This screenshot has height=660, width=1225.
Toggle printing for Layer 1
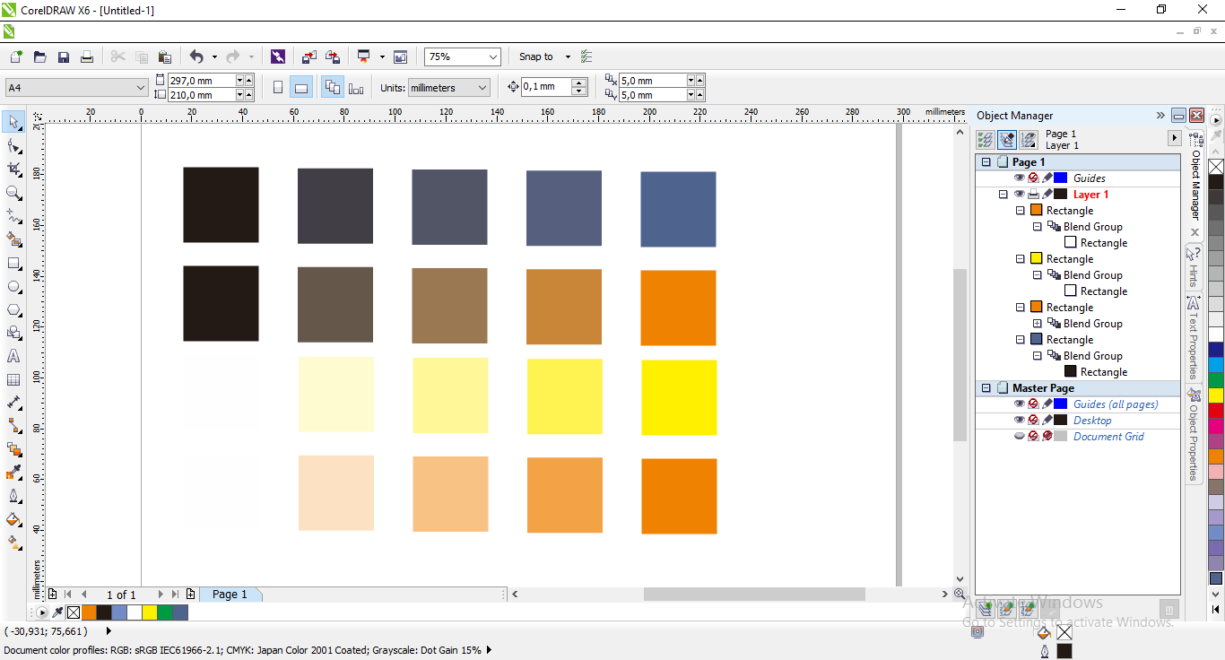coord(1033,194)
